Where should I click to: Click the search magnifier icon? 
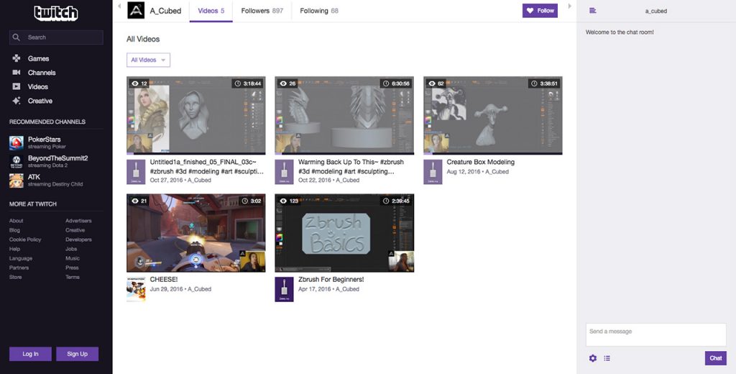coord(17,37)
